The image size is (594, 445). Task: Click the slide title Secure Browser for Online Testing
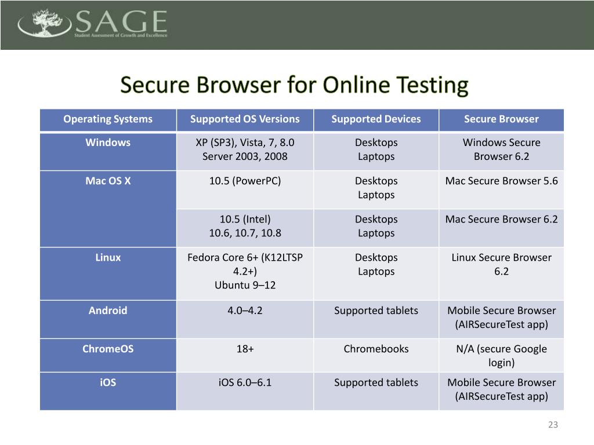(294, 85)
